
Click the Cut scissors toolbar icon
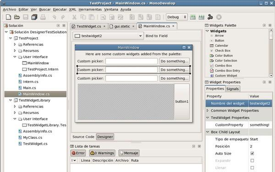click(74, 17)
